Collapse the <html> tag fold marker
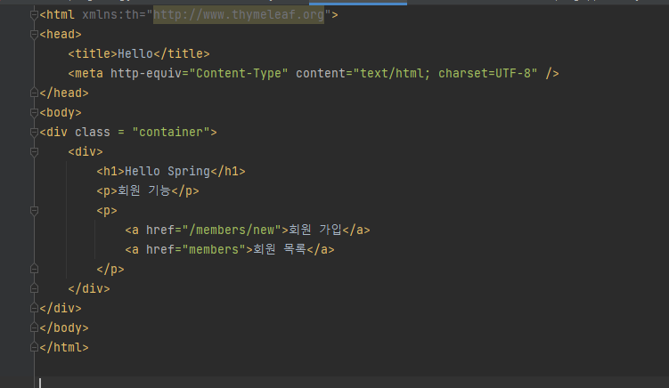The image size is (669, 388). (x=35, y=15)
